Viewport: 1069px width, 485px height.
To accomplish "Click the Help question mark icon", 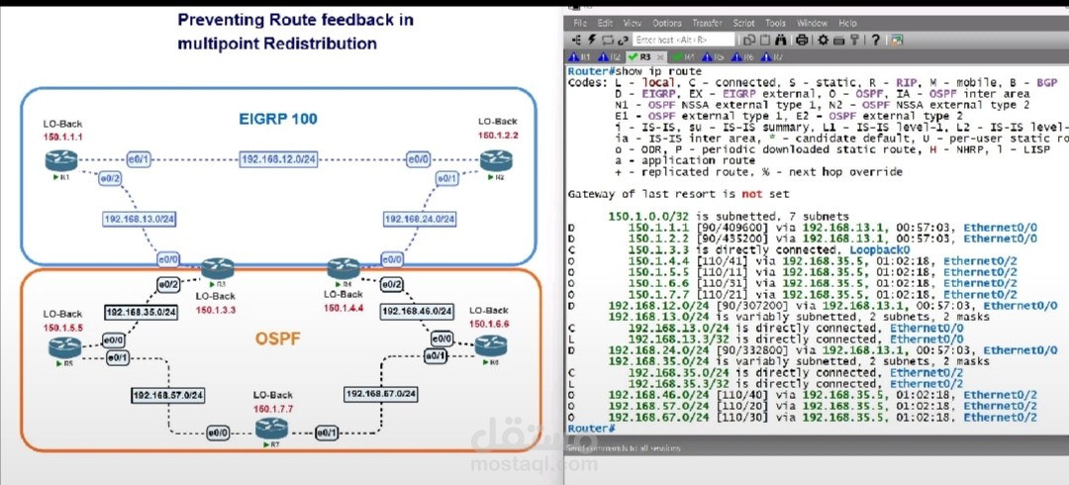I will tap(875, 41).
